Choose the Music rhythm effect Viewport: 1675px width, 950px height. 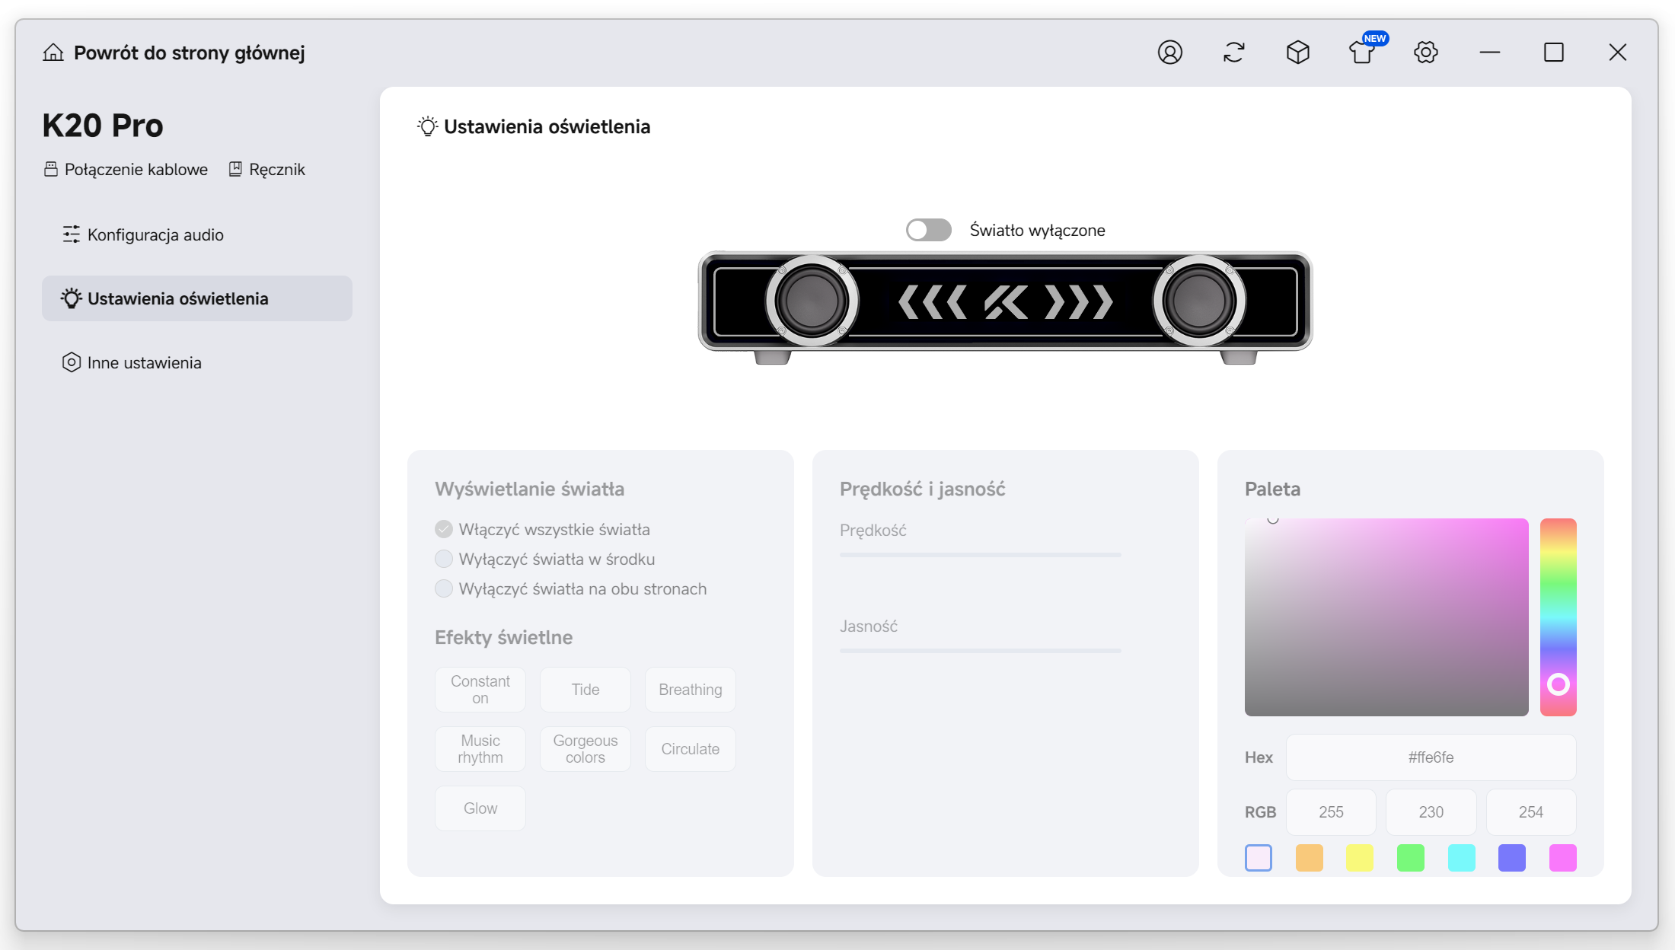point(480,749)
